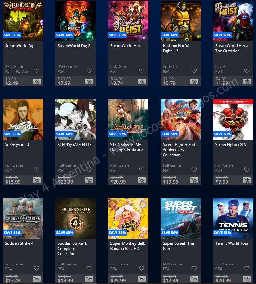Viewport: 256px width, 284px height.
Task: Add Hatbox: Hatful Eight + 2 to cart
Action: [194, 82]
